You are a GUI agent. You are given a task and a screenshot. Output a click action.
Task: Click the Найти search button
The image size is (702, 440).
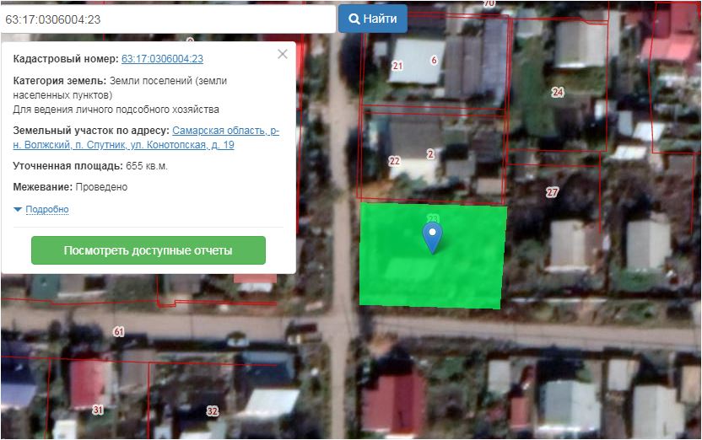[372, 19]
